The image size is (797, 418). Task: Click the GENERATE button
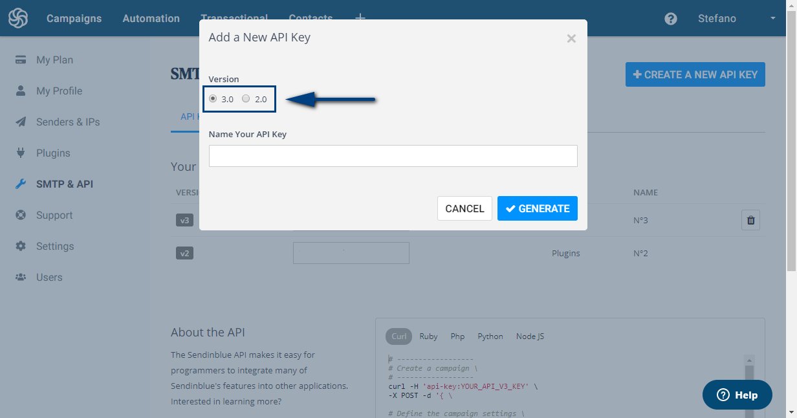537,208
